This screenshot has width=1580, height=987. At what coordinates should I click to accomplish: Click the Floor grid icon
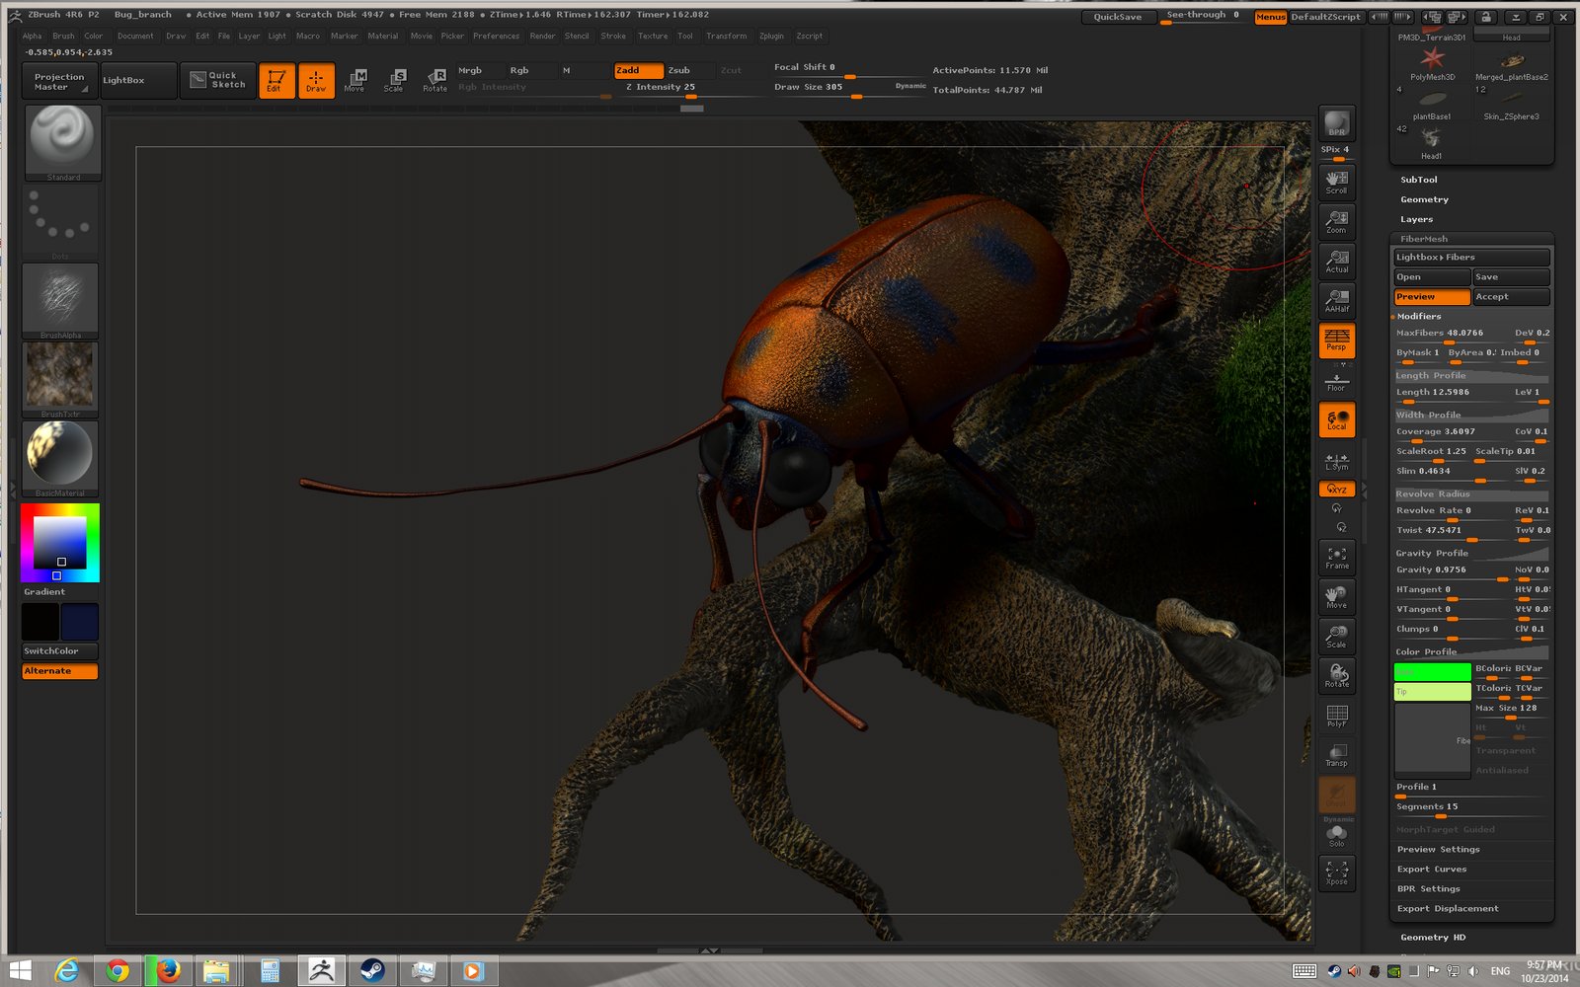pos(1337,381)
